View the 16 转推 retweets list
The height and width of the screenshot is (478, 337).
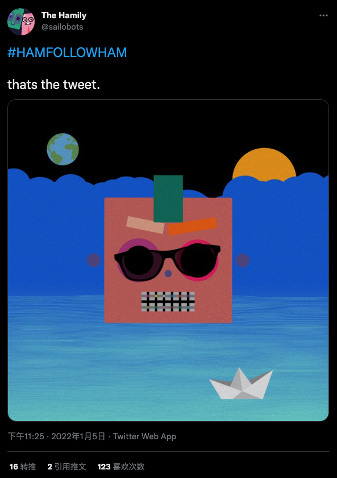23,467
